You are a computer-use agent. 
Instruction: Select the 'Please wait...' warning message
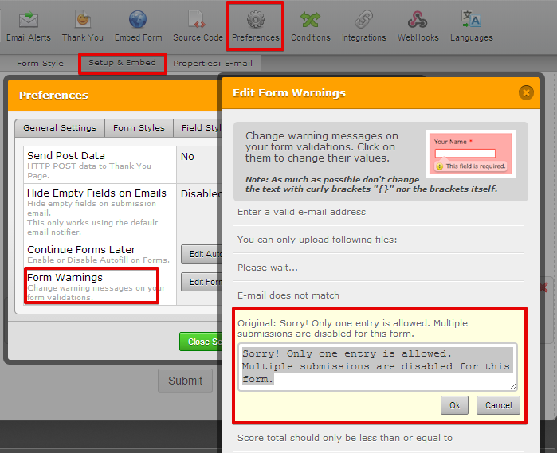pos(267,268)
